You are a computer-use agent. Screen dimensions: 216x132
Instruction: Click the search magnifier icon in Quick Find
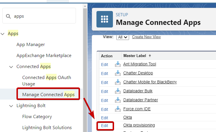click(8, 16)
